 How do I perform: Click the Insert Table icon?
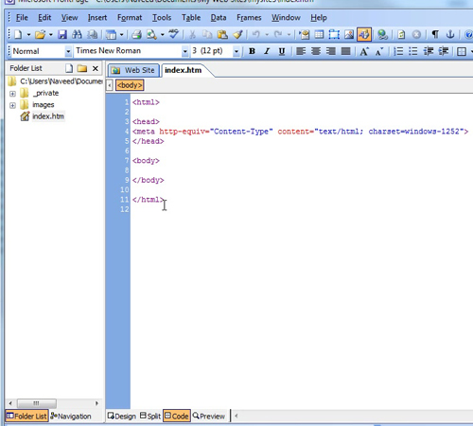319,34
